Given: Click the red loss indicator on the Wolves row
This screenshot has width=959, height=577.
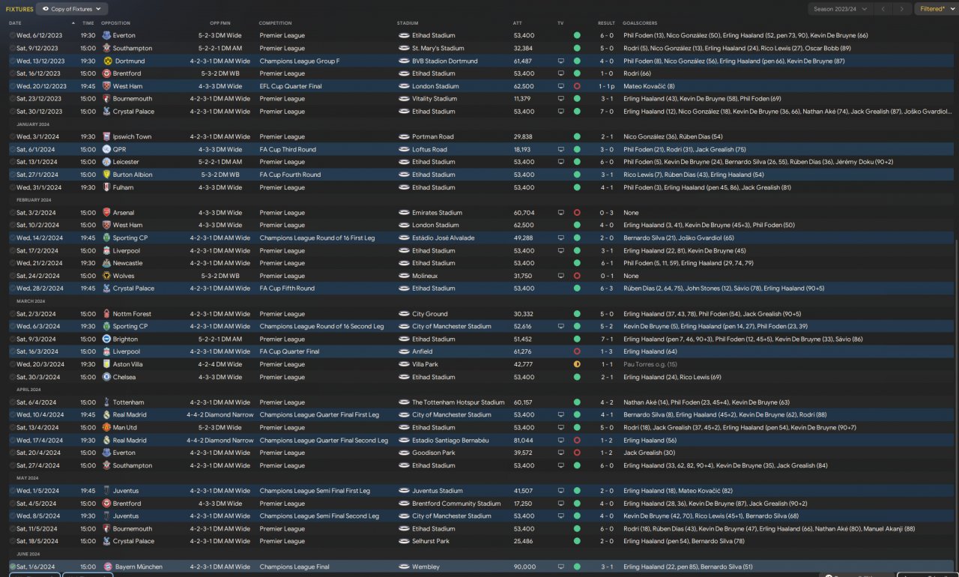Looking at the screenshot, I should 577,276.
